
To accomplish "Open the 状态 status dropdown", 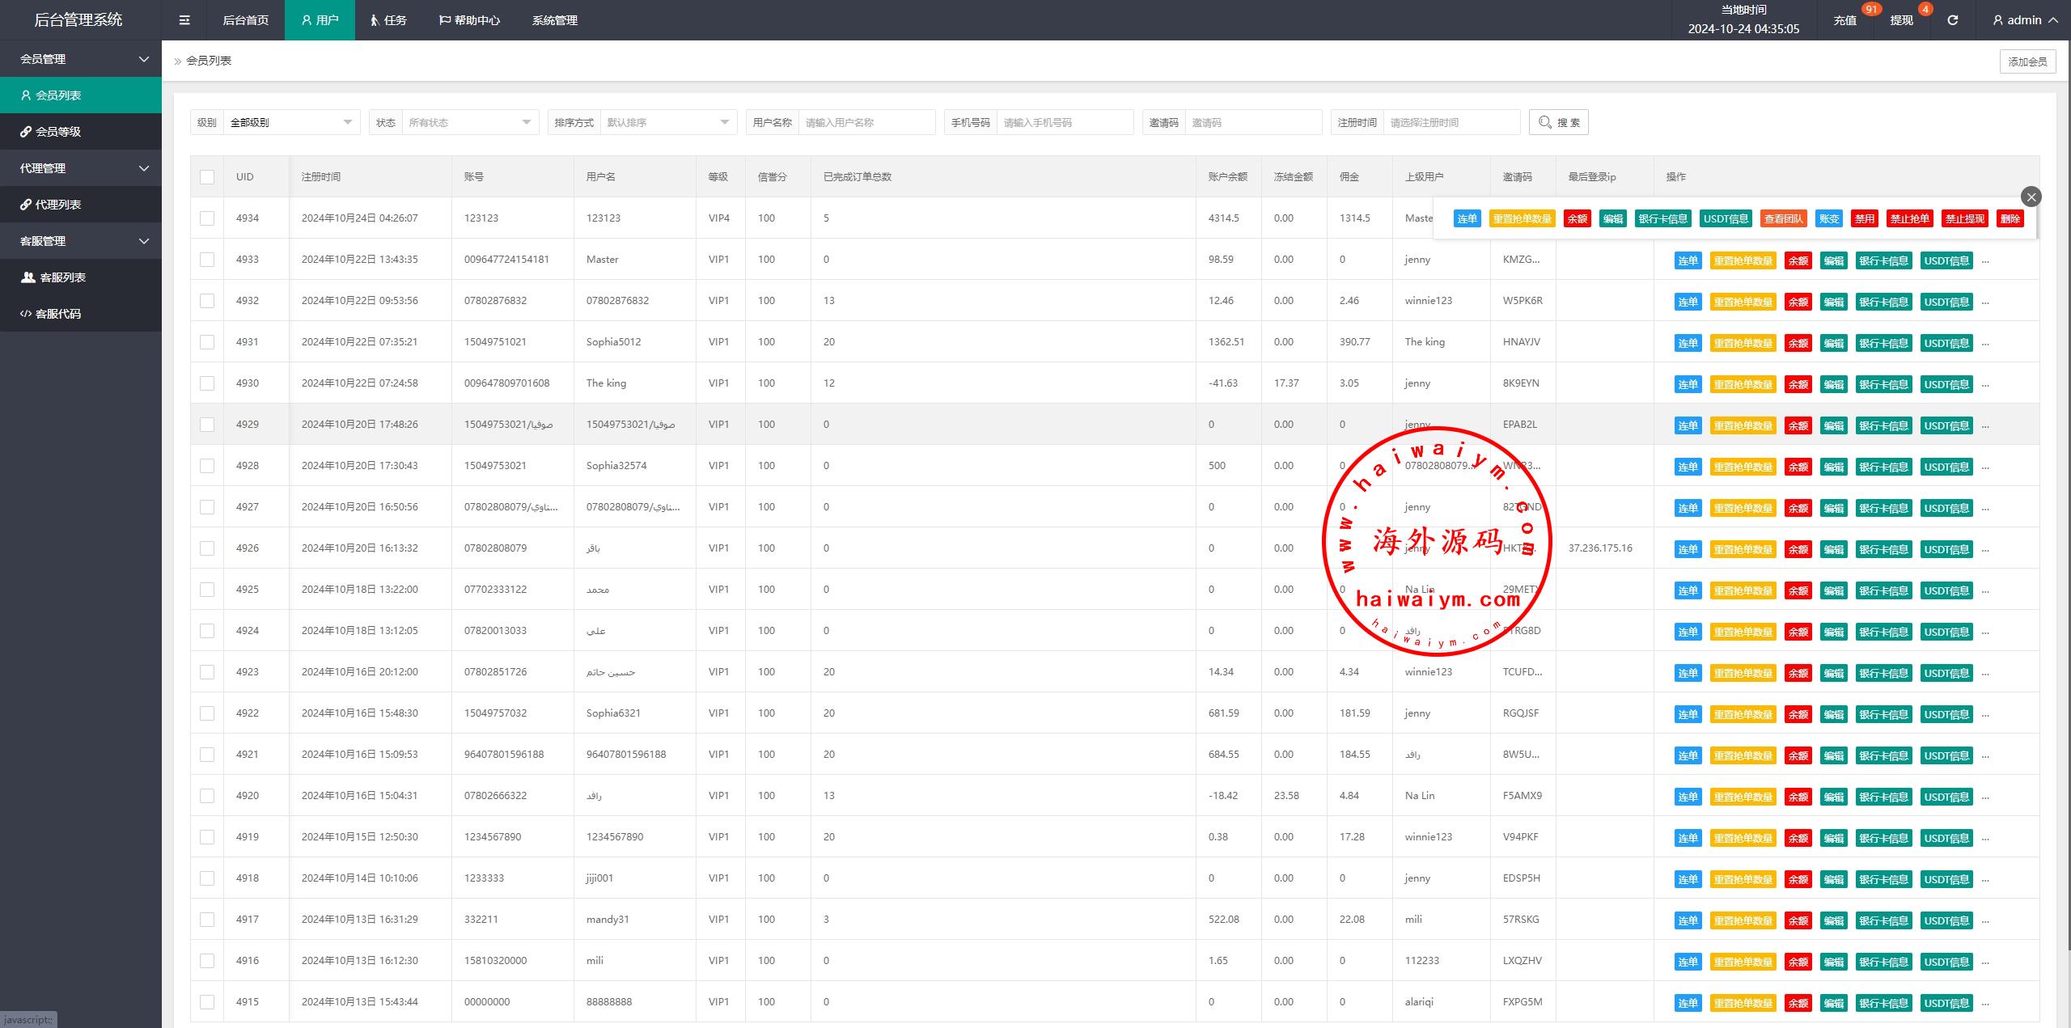I will tap(469, 122).
